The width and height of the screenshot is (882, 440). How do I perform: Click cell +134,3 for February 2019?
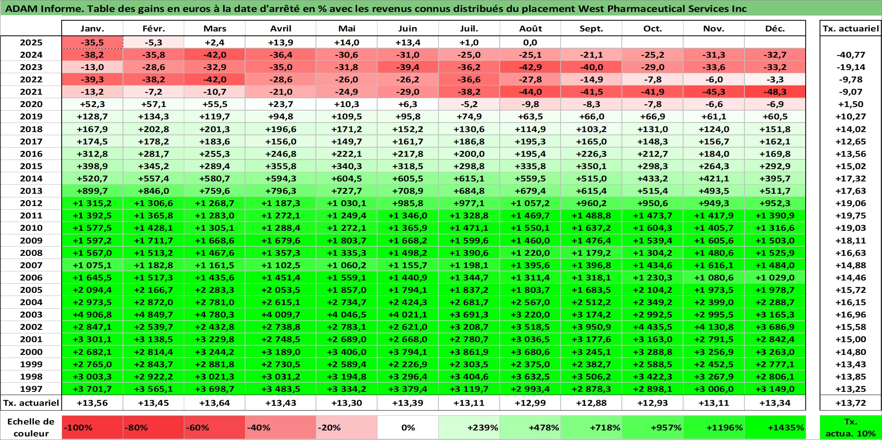pos(154,117)
